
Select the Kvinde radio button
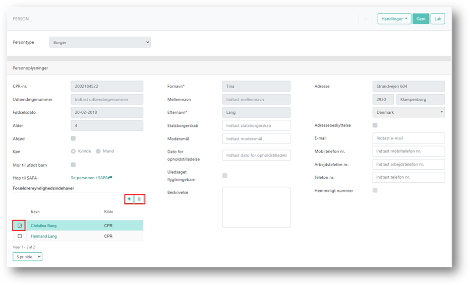[x=73, y=151]
